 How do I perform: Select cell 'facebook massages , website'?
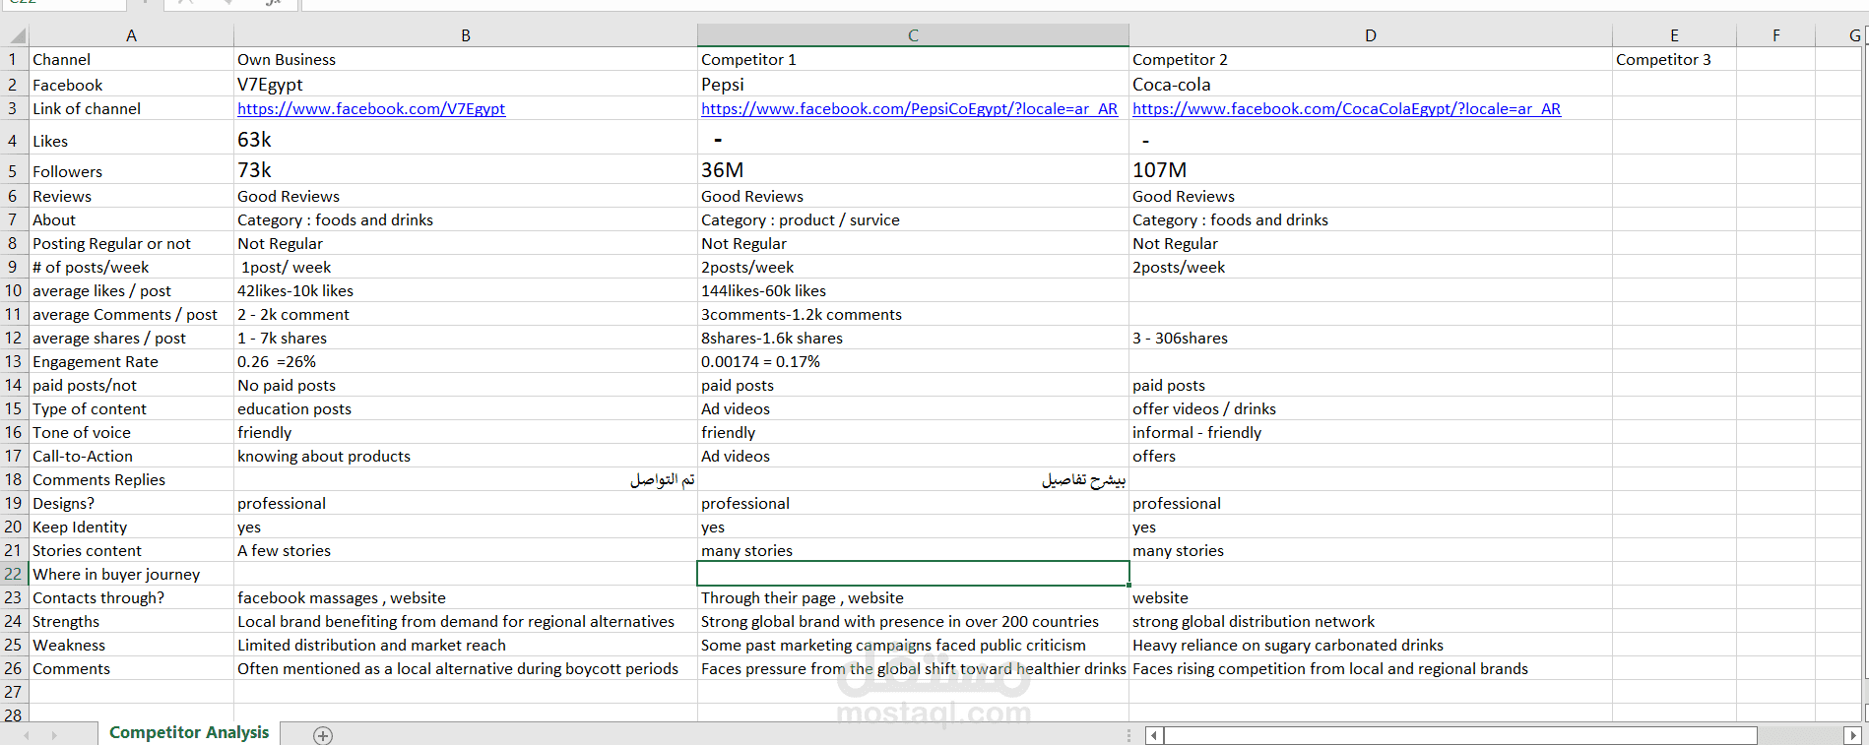(x=466, y=598)
